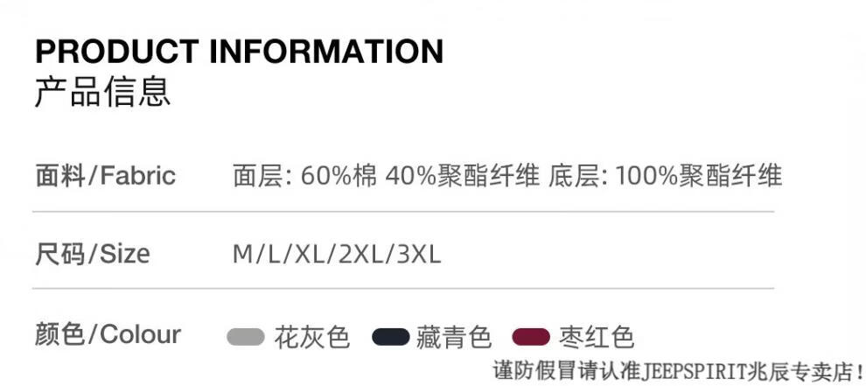
Task: Click the 尺码/Size row label
Action: click(x=92, y=255)
